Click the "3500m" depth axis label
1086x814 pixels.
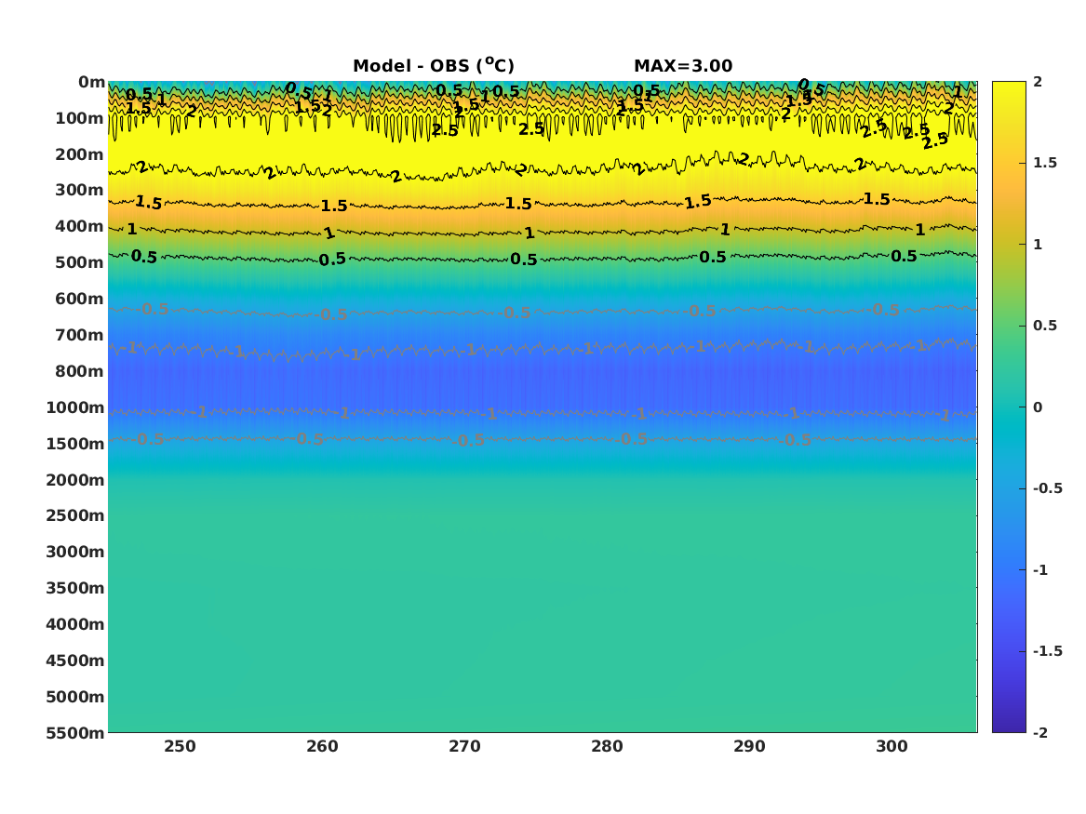75,588
